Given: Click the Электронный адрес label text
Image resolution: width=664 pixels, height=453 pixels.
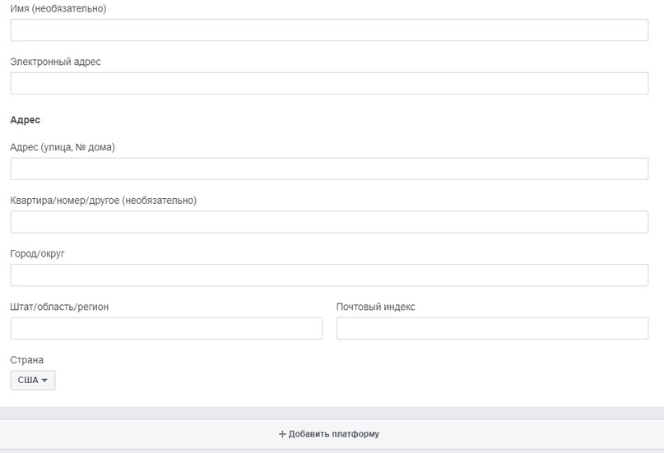Looking at the screenshot, I should point(55,62).
